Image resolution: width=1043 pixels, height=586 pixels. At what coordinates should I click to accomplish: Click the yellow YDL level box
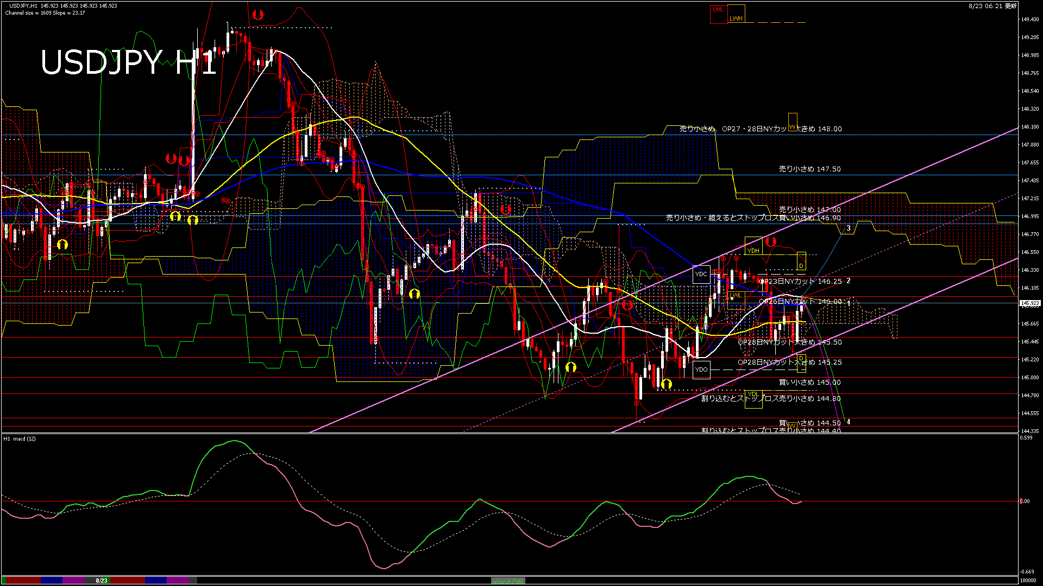753,399
